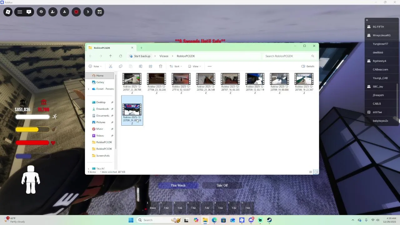Open Gallery in navigation pane
400x225 pixels.
click(100, 82)
